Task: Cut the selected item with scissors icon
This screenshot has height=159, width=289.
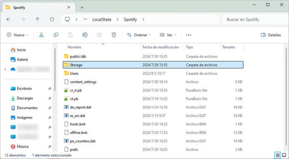Action: coord(41,35)
